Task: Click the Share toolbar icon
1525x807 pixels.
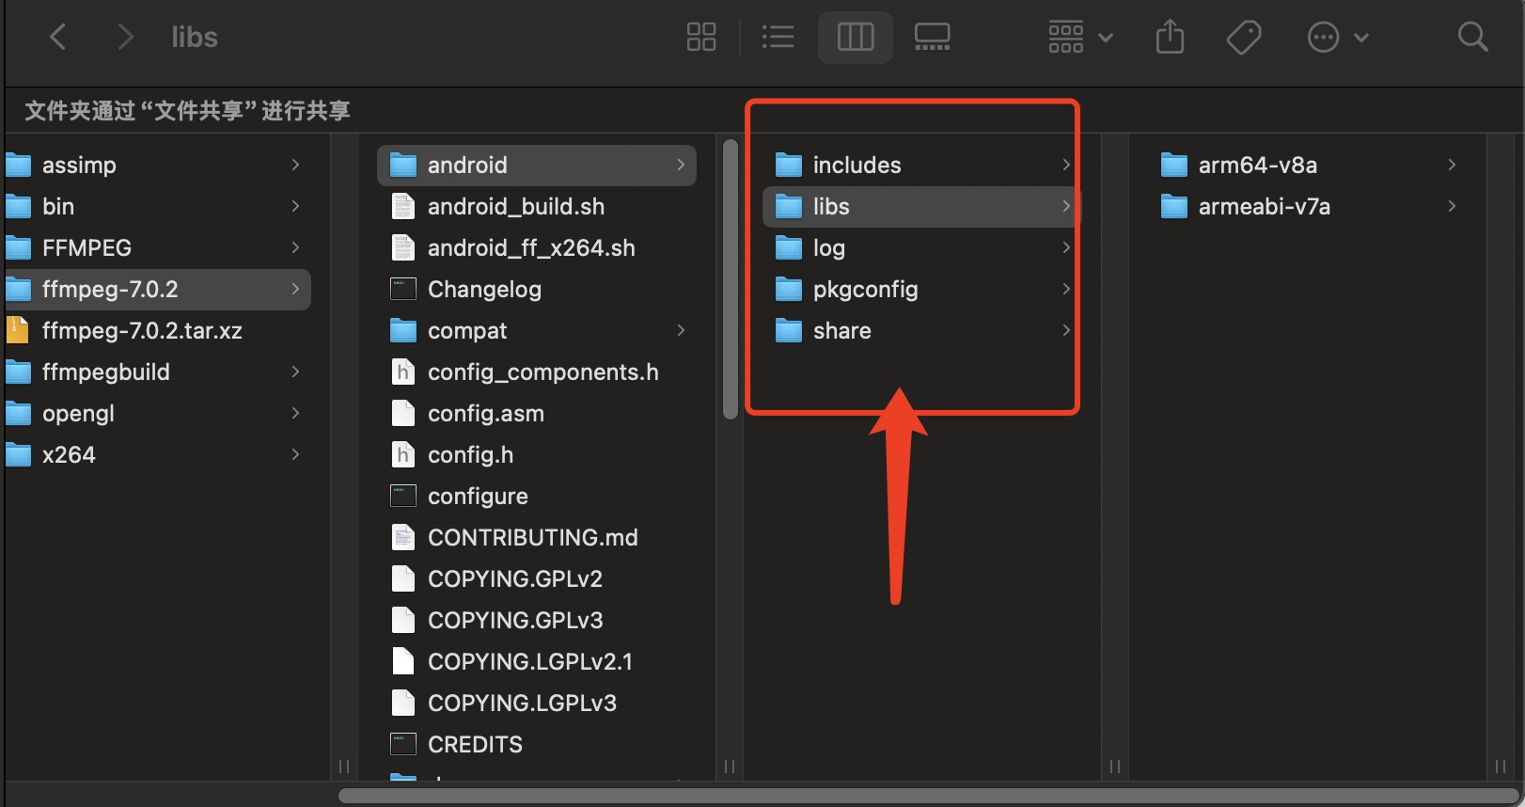Action: click(1170, 38)
